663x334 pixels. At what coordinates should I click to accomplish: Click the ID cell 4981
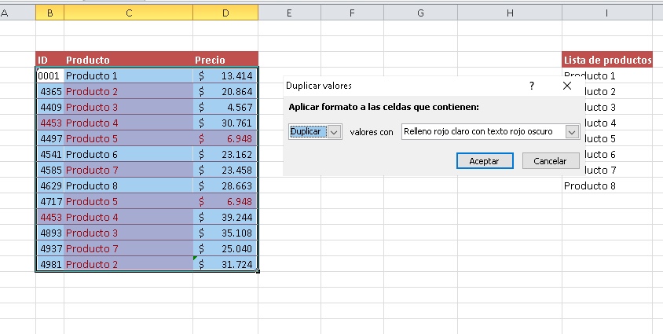click(x=50, y=265)
